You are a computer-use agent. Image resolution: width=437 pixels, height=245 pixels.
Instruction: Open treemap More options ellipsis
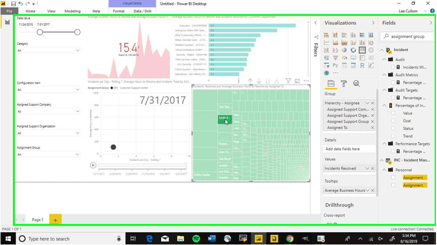[x=306, y=81]
